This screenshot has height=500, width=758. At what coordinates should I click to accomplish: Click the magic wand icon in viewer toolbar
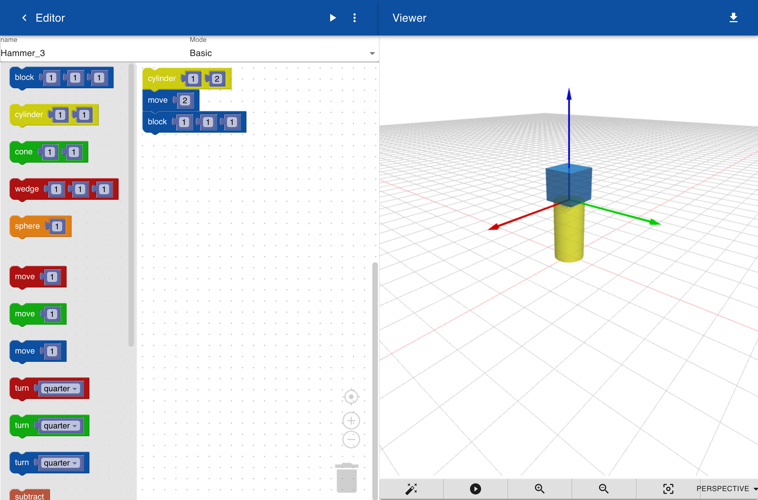tap(411, 489)
